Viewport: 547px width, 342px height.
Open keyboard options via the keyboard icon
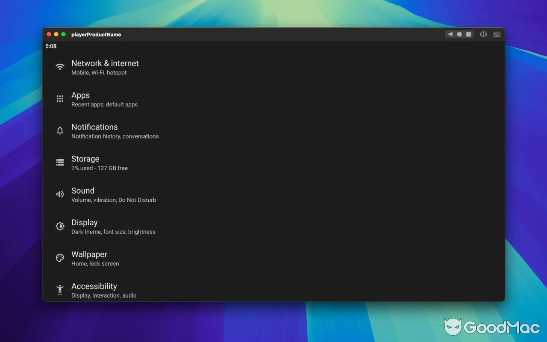(x=497, y=34)
